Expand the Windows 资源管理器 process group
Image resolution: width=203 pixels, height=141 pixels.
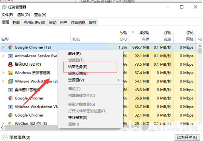point(3,73)
